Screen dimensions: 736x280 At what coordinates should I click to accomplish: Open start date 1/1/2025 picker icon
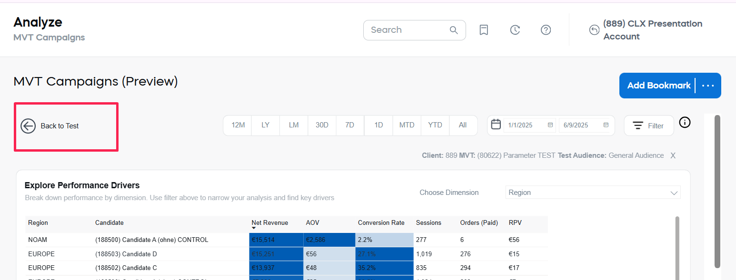(550, 126)
